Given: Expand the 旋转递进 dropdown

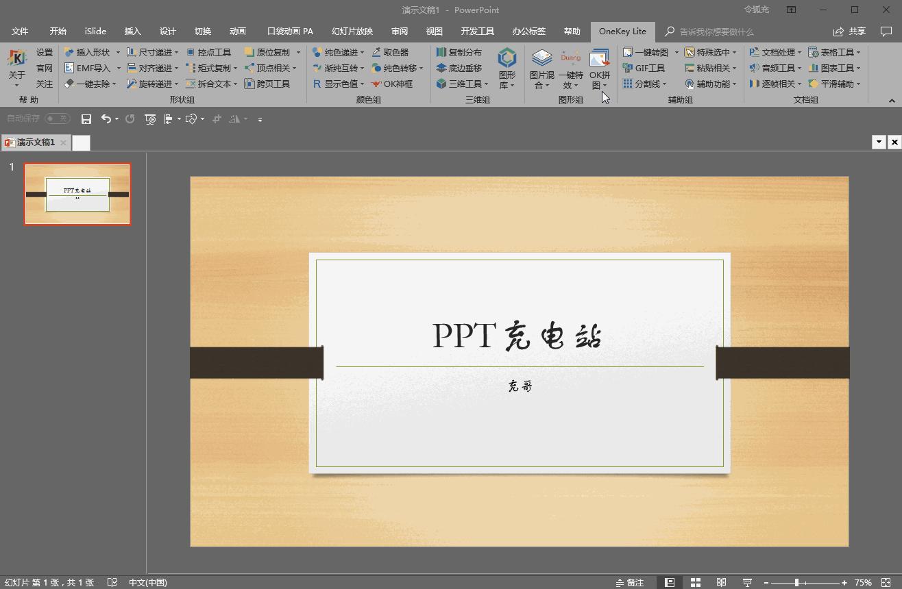Looking at the screenshot, I should click(176, 84).
